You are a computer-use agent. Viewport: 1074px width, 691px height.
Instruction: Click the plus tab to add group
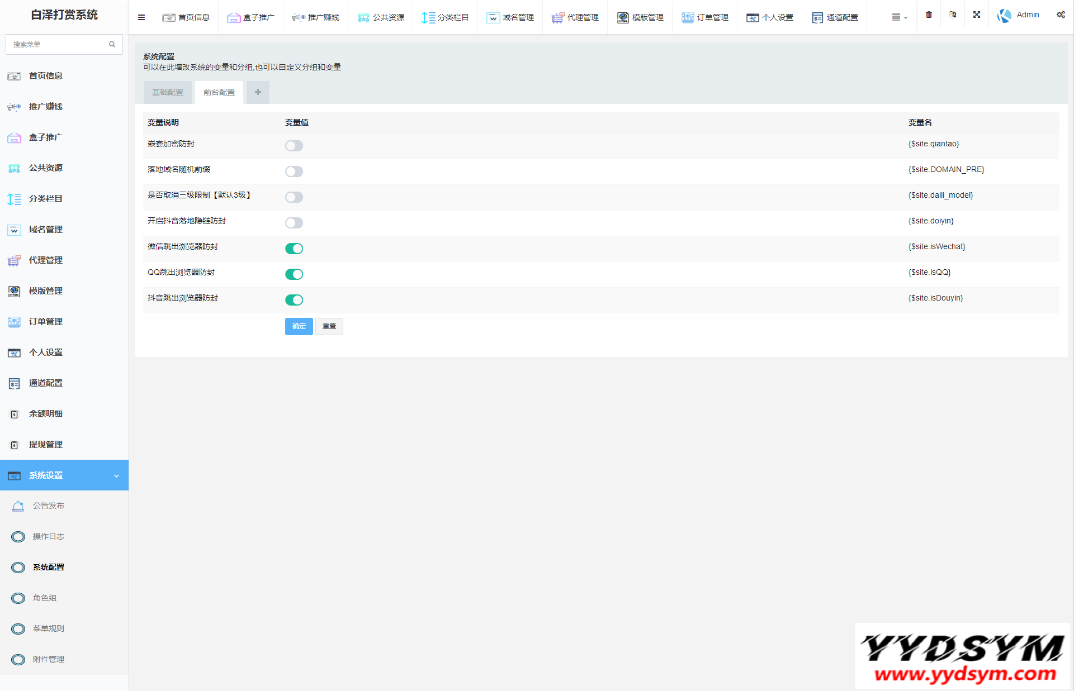coord(258,92)
